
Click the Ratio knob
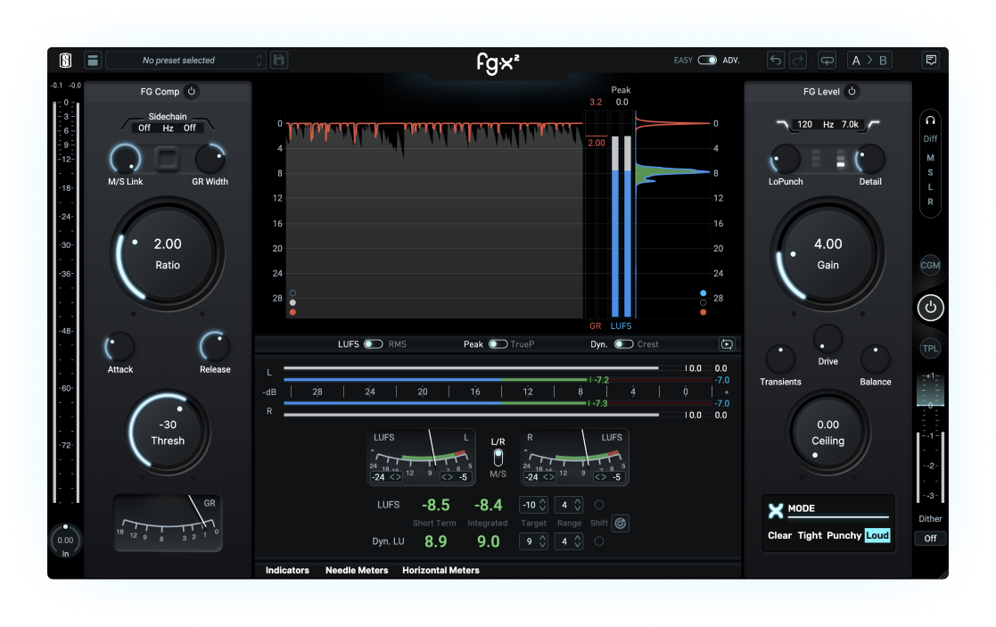(168, 254)
